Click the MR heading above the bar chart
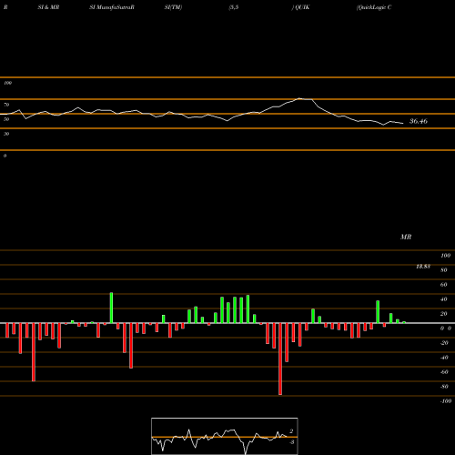 tap(406, 237)
